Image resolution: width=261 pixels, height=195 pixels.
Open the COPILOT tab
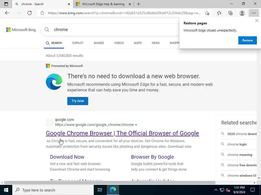(78, 43)
